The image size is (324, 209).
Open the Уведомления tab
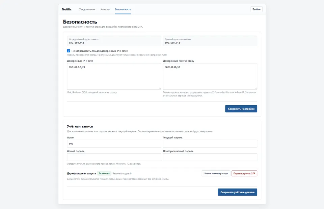coord(87,9)
